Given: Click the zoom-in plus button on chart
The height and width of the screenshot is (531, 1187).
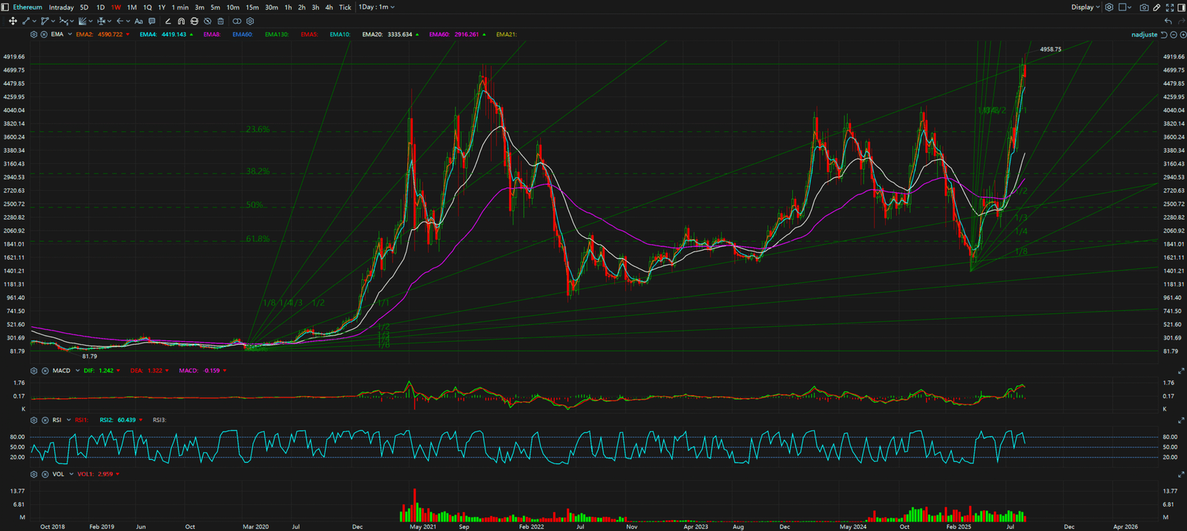Looking at the screenshot, I should click(x=1183, y=35).
